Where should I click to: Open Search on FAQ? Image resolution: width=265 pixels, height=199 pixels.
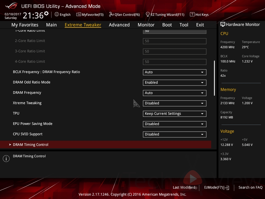pyautogui.click(x=250, y=188)
